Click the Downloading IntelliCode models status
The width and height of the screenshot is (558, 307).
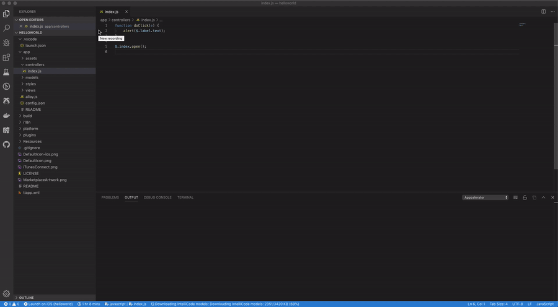tap(225, 304)
